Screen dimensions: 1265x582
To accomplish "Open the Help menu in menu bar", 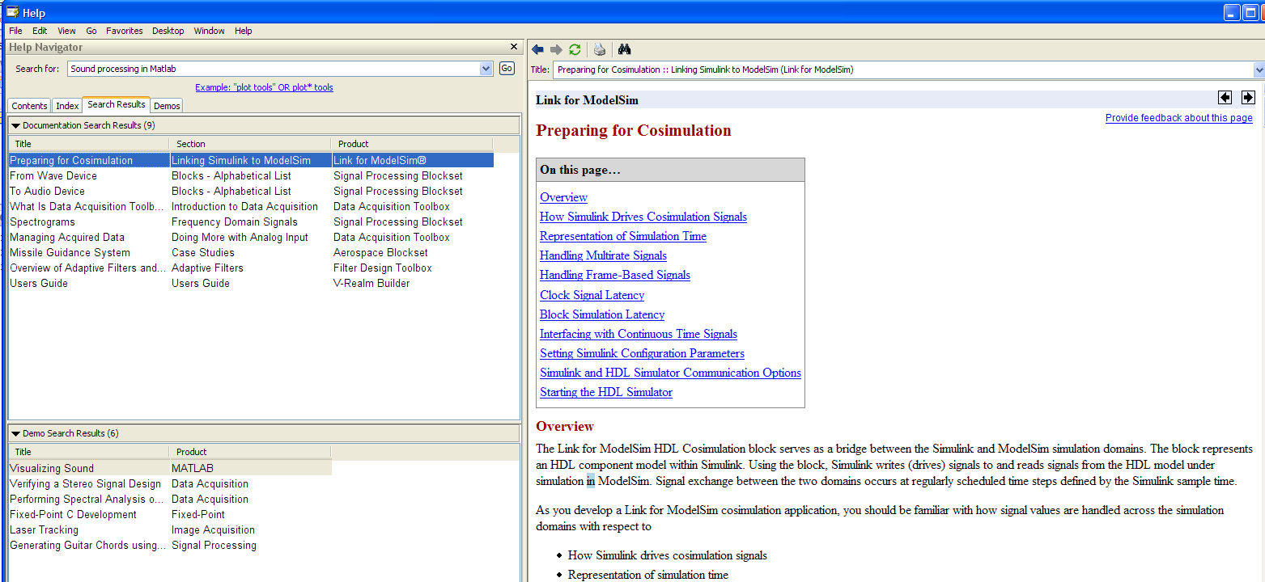I will (244, 31).
